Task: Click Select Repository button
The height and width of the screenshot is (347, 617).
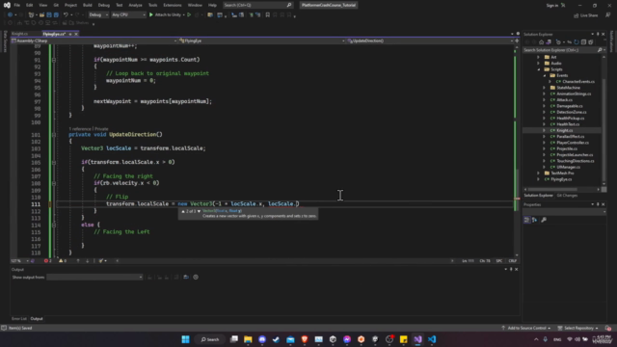Action: point(578,328)
